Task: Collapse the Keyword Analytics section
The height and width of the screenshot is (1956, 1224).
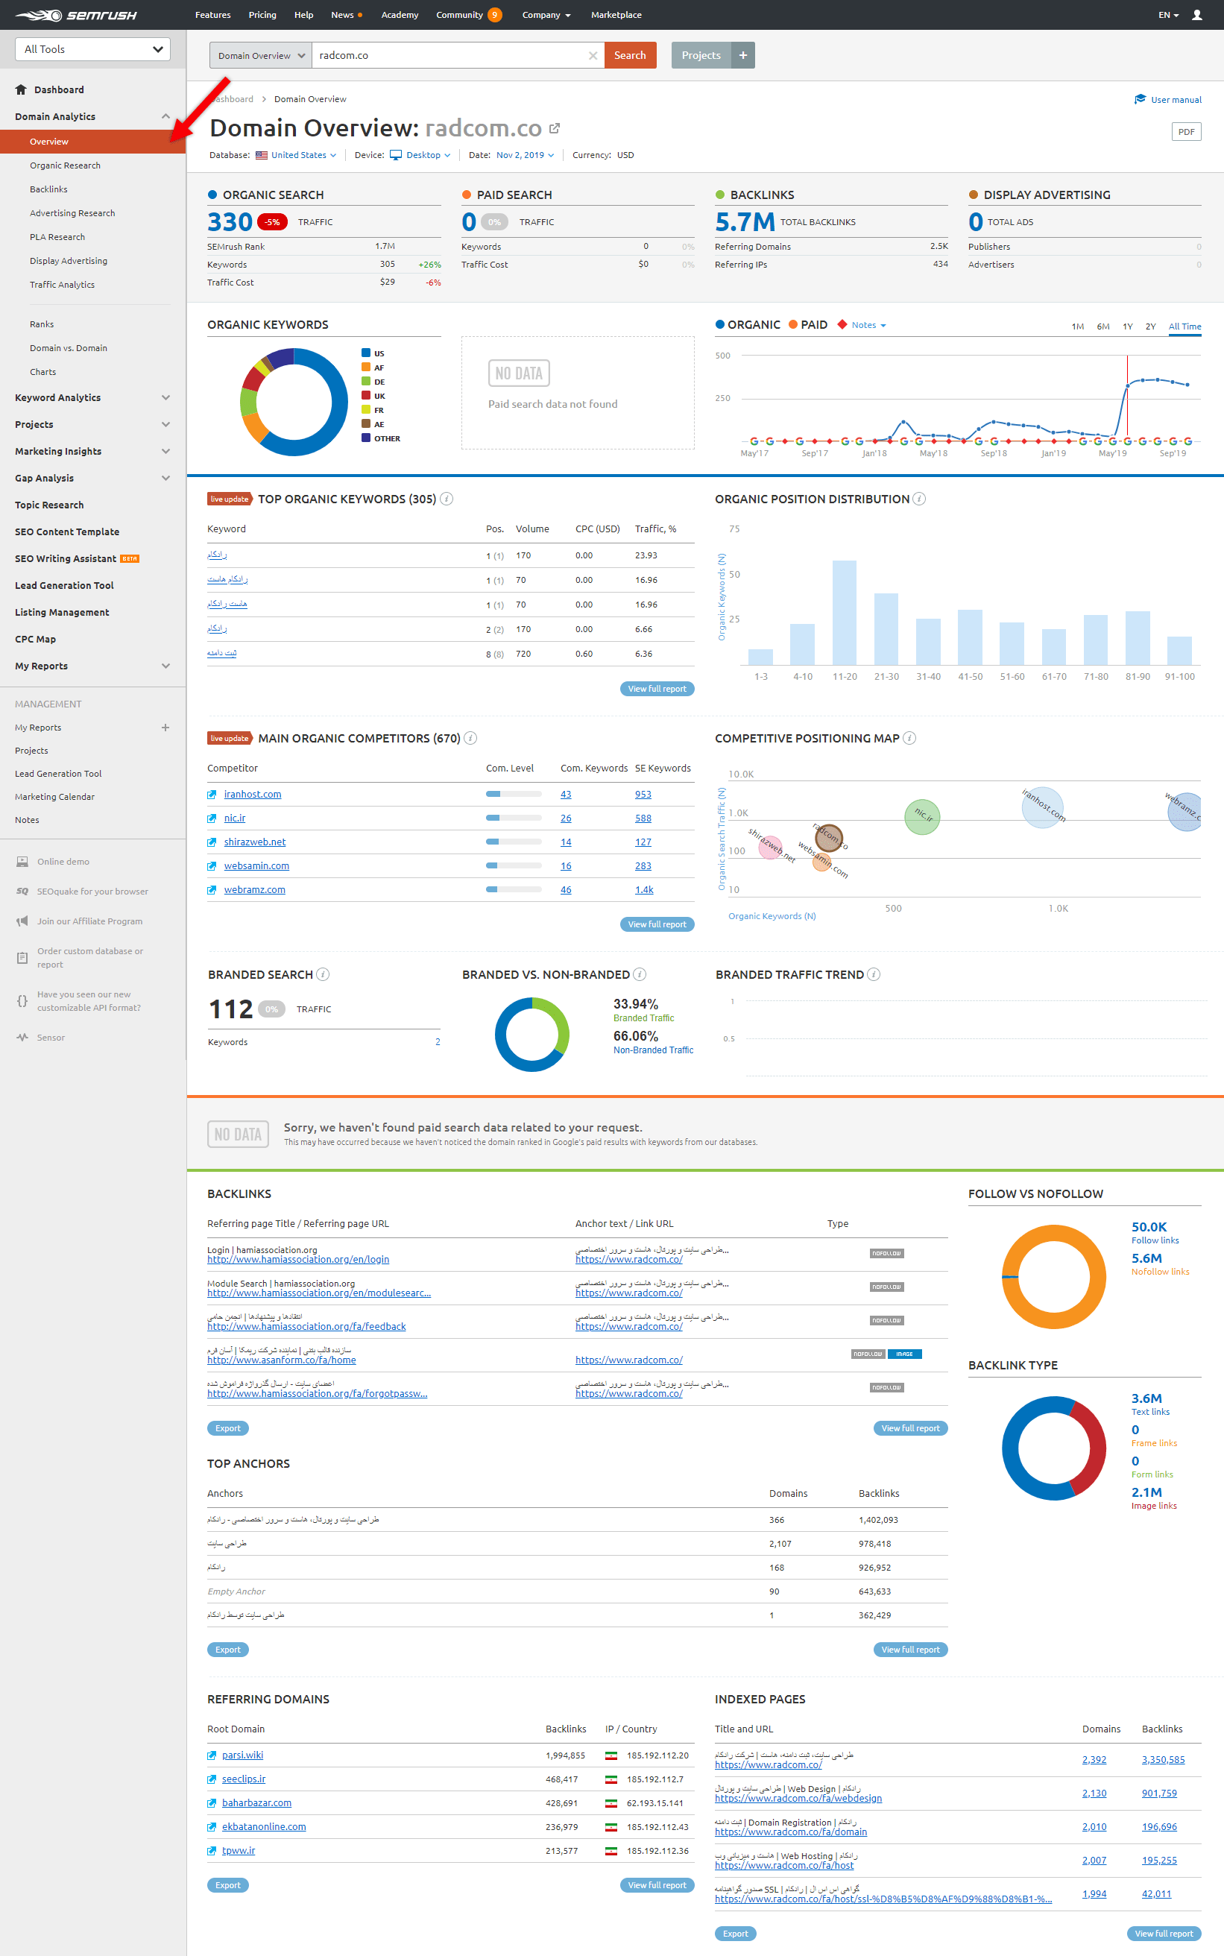Action: point(166,397)
